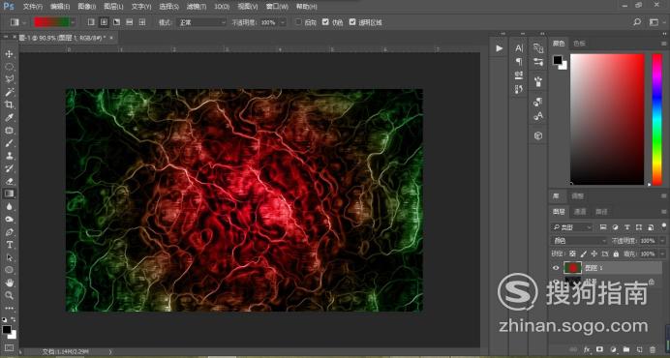670x358 pixels.
Task: Create a new layer group folder icon
Action: click(626, 350)
